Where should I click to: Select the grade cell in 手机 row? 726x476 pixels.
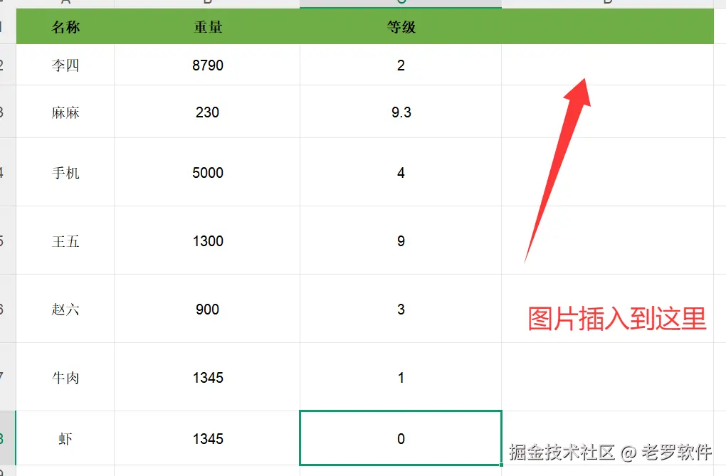click(x=401, y=172)
